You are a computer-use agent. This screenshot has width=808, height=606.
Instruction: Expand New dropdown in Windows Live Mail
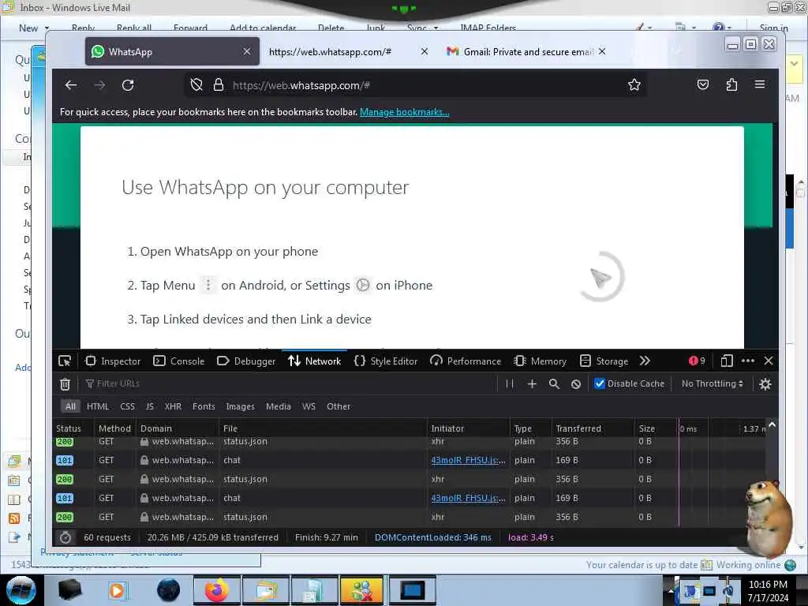(x=47, y=28)
